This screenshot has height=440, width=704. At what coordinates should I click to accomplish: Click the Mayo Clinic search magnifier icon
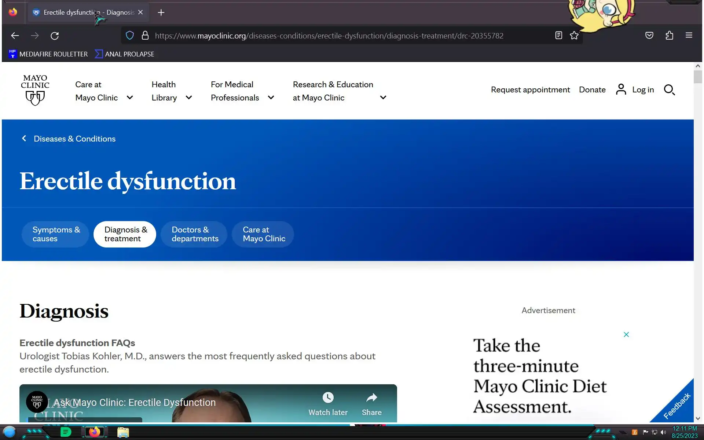pos(669,90)
